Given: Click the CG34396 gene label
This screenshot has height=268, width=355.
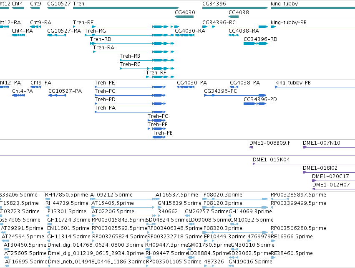Looking at the screenshot, I should [x=214, y=4].
